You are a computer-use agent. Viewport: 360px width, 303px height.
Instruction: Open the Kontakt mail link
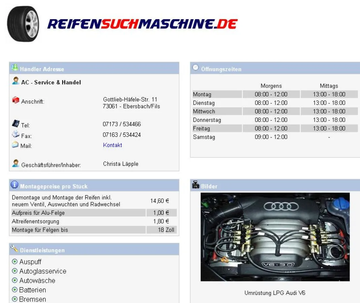tap(112, 145)
